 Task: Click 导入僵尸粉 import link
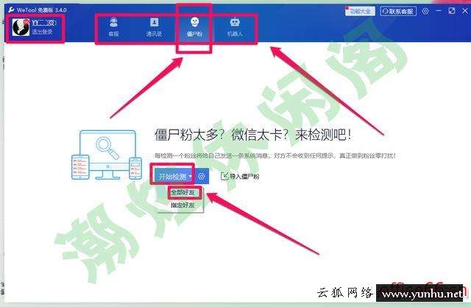pos(240,177)
